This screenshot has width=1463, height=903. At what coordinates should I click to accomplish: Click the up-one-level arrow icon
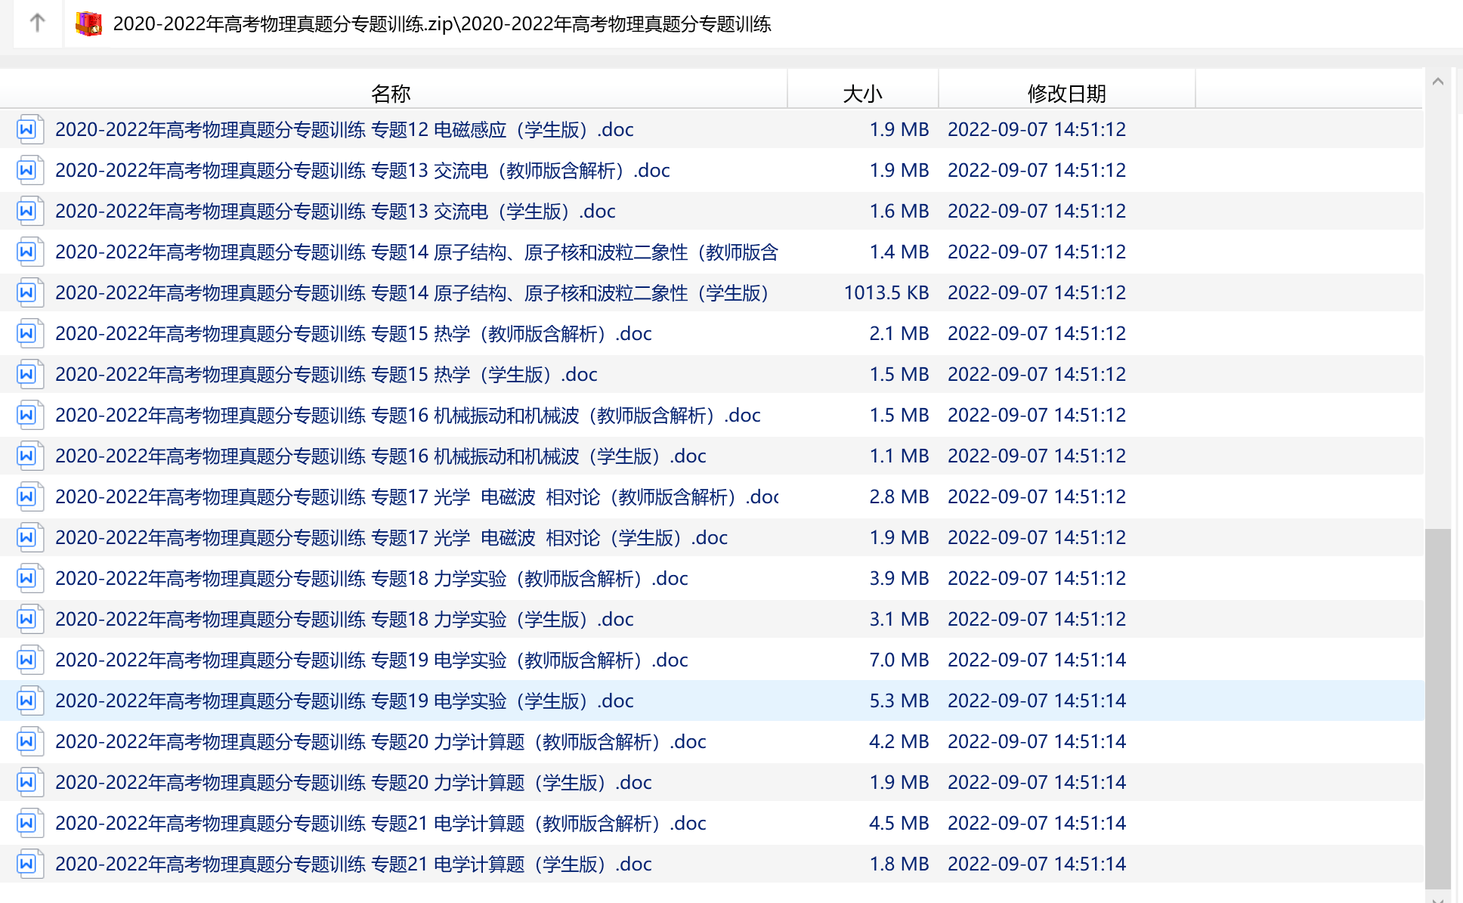(37, 23)
